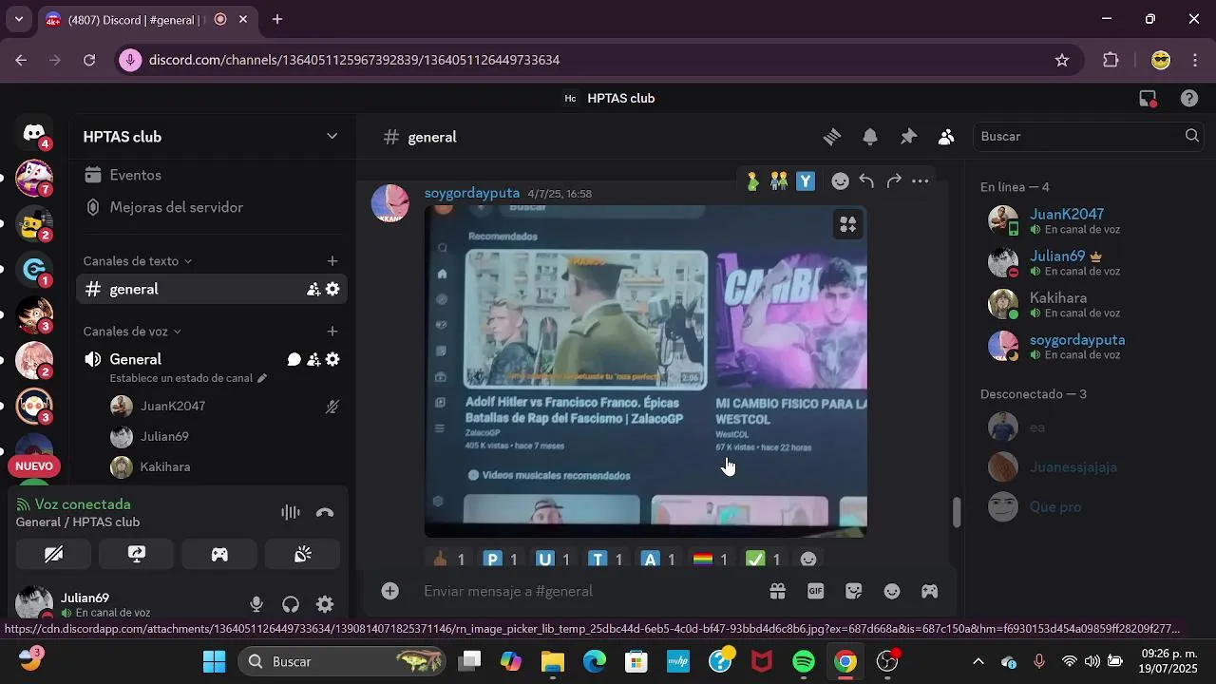Toggle the T letter reaction

[x=604, y=560]
